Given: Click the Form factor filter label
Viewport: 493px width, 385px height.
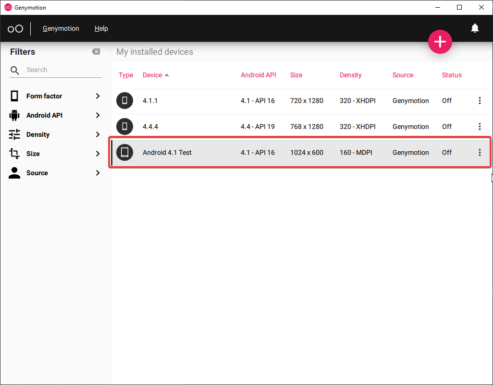Looking at the screenshot, I should pyautogui.click(x=44, y=96).
